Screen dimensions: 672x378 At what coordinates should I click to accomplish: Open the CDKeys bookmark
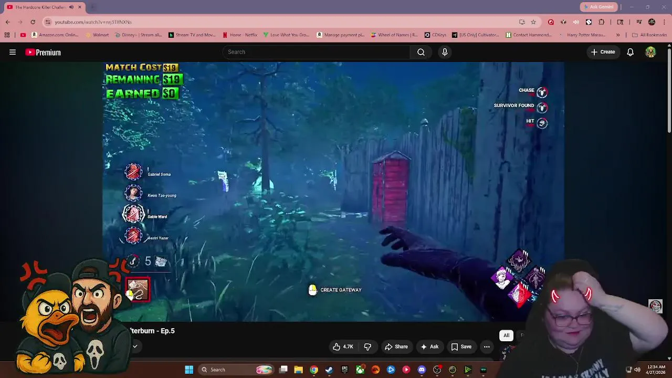coord(435,35)
